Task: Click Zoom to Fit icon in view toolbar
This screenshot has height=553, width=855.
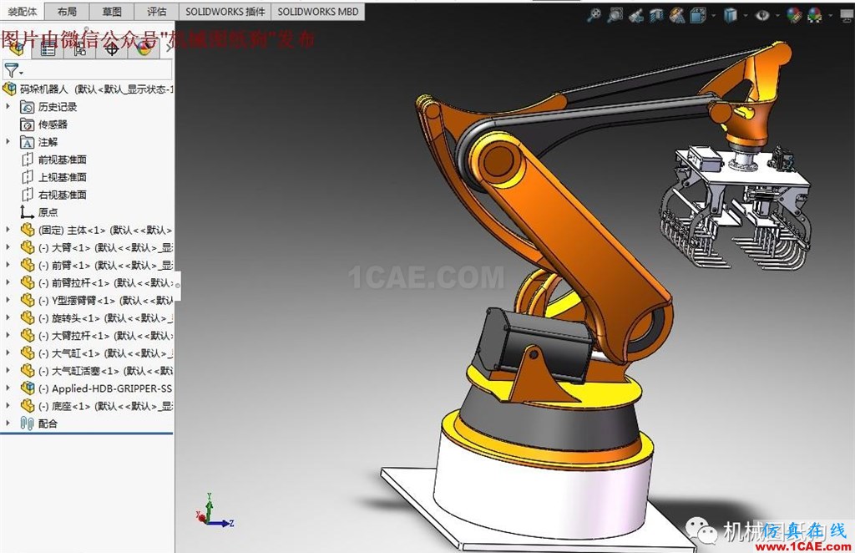Action: tap(594, 15)
